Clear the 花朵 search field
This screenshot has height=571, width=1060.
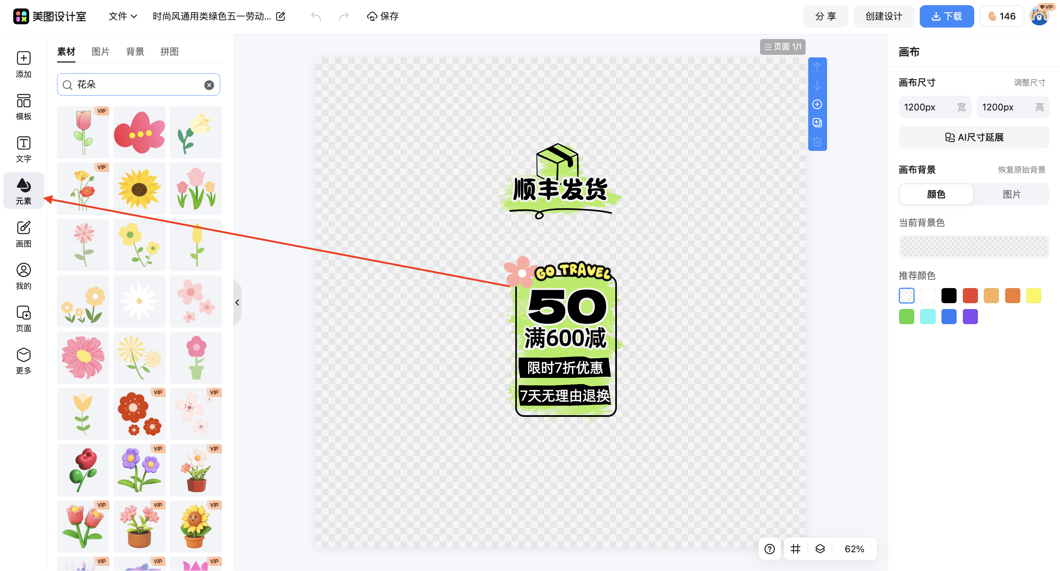(x=209, y=85)
